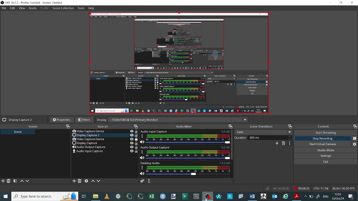The height and width of the screenshot is (201, 358).
Task: Toggle visibility of Audio Input Capture source
Action: coord(132,151)
